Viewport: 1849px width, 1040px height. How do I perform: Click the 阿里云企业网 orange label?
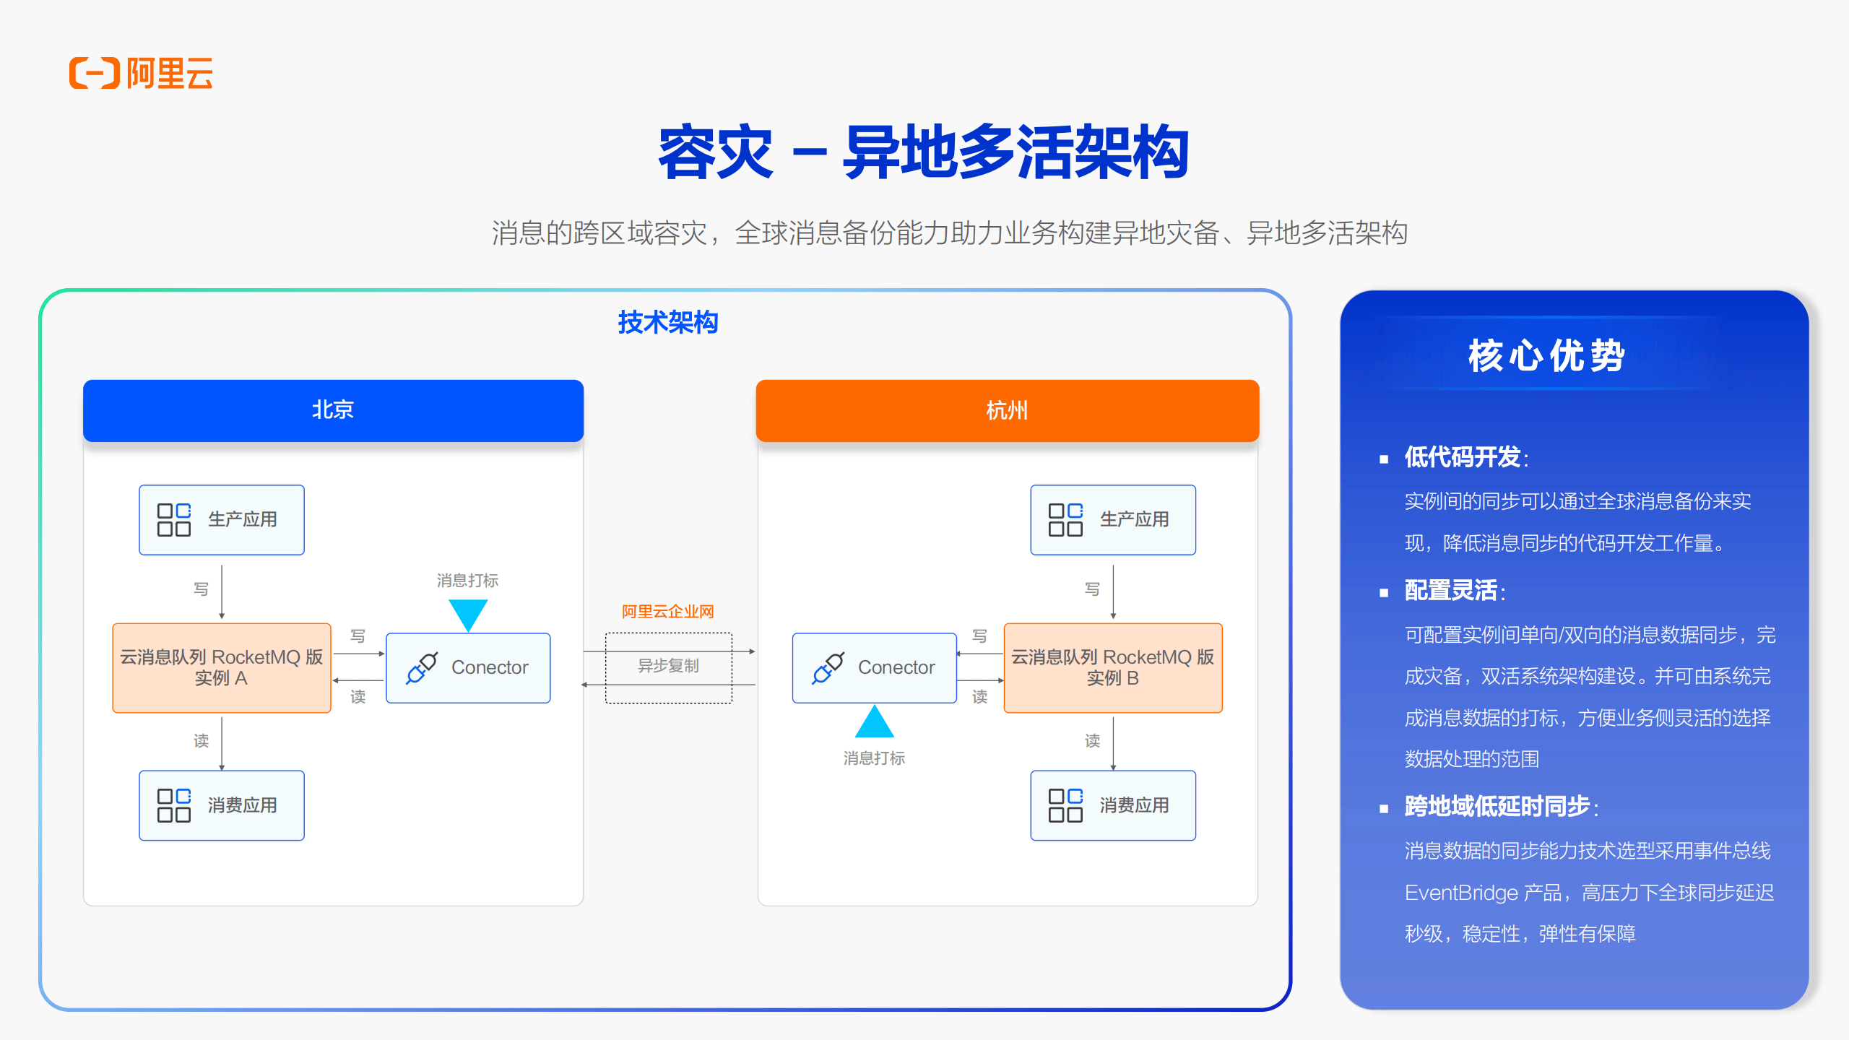(668, 612)
